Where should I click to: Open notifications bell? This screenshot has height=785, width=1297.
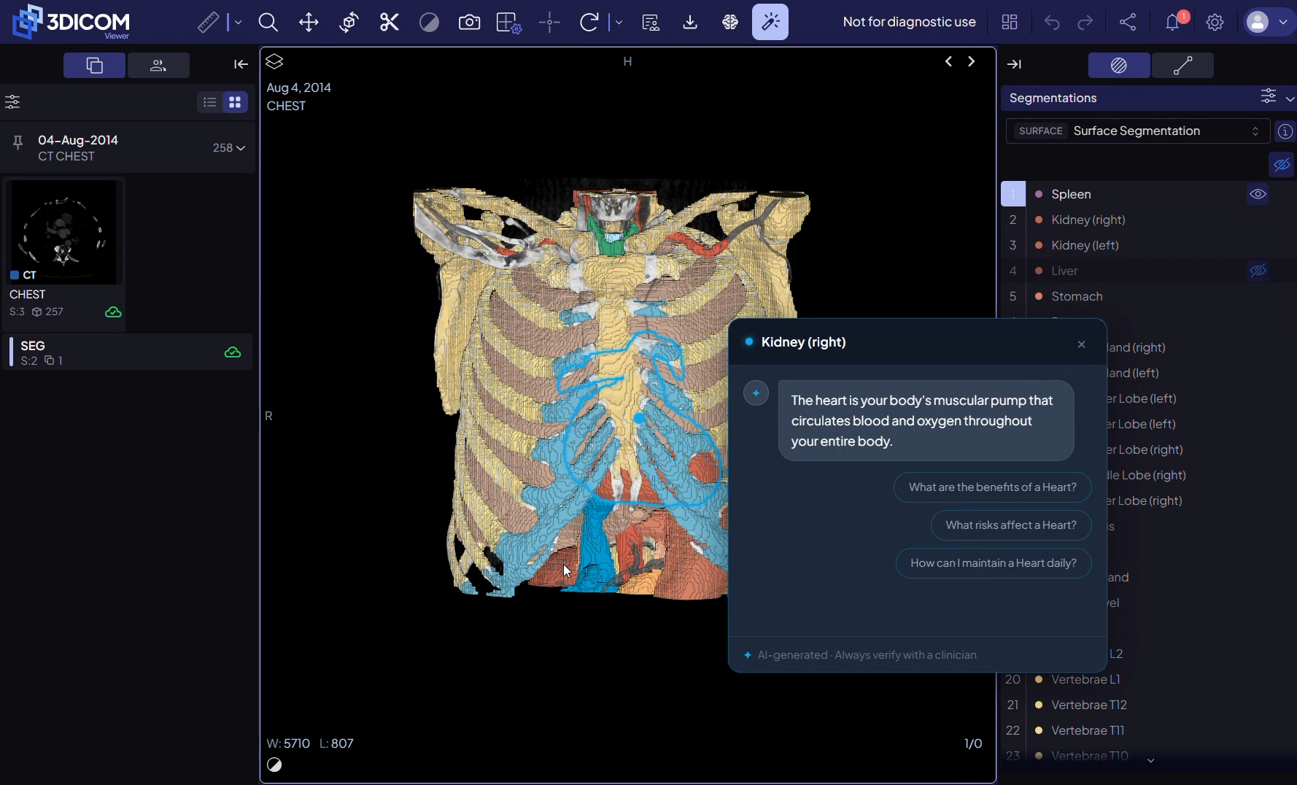1173,23
